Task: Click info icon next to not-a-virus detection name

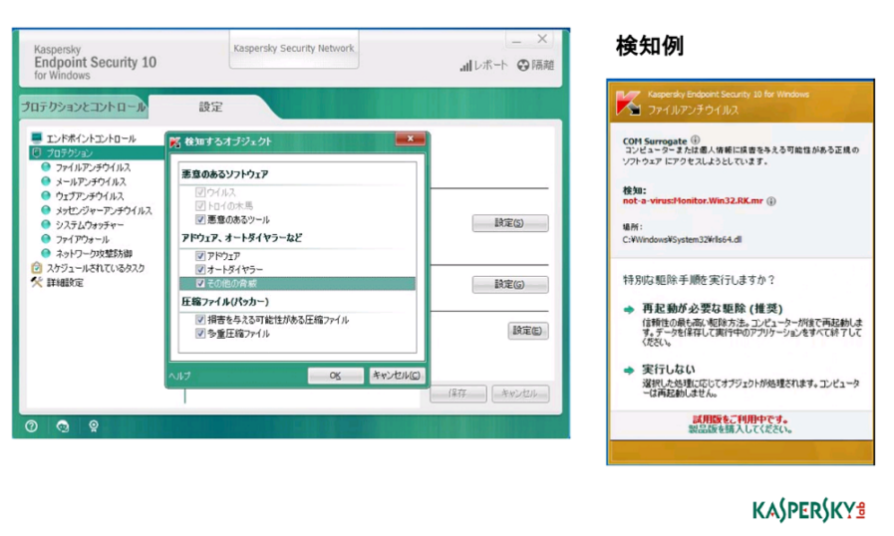Action: (771, 200)
